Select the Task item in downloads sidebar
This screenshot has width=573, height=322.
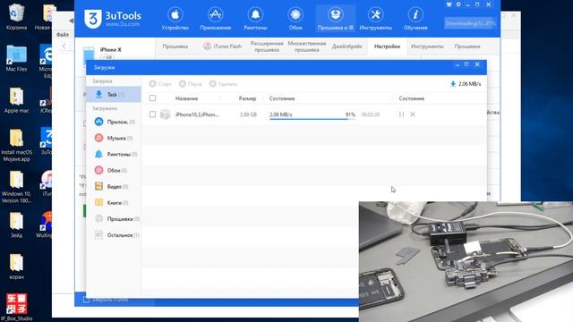click(114, 95)
